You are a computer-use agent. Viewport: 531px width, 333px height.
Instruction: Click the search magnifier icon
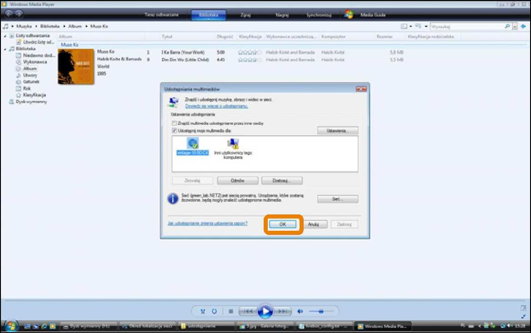(x=507, y=26)
